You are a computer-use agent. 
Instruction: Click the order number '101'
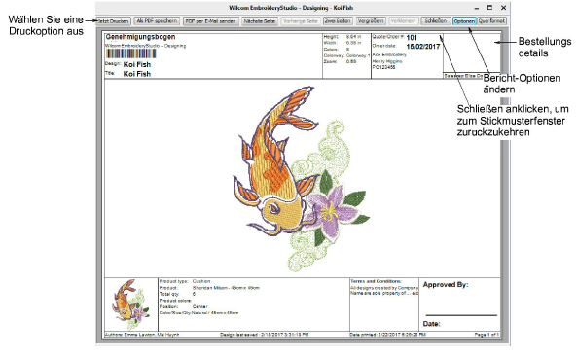[x=412, y=38]
